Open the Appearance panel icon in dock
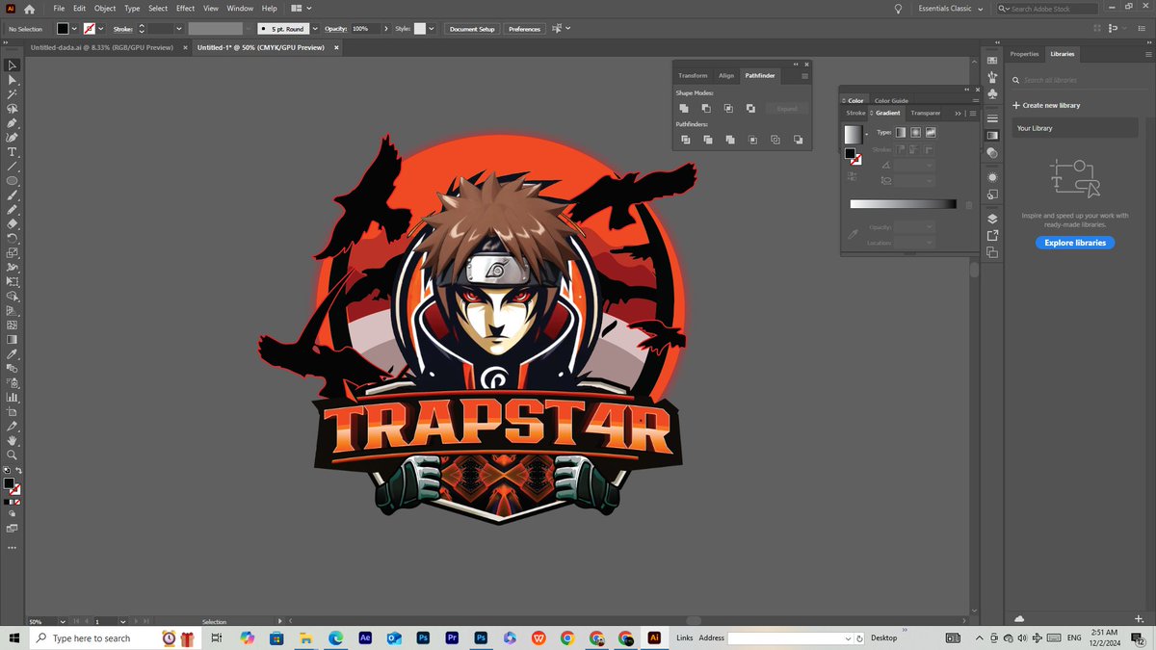Image resolution: width=1156 pixels, height=650 pixels. [992, 177]
